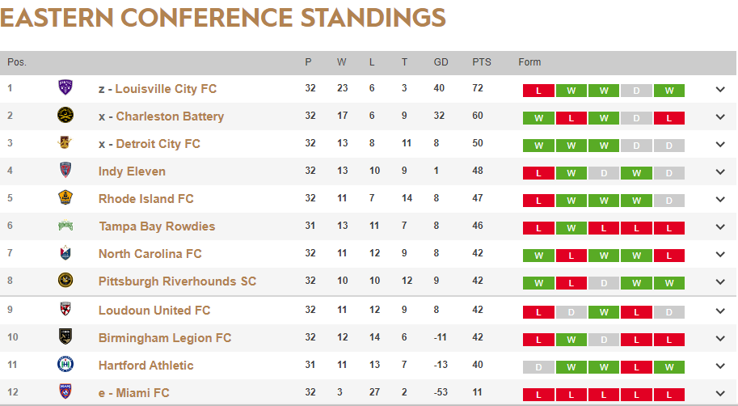The height and width of the screenshot is (406, 738).
Task: Open the Birmingham Legion FC row dropdown chevron
Action: point(720,339)
